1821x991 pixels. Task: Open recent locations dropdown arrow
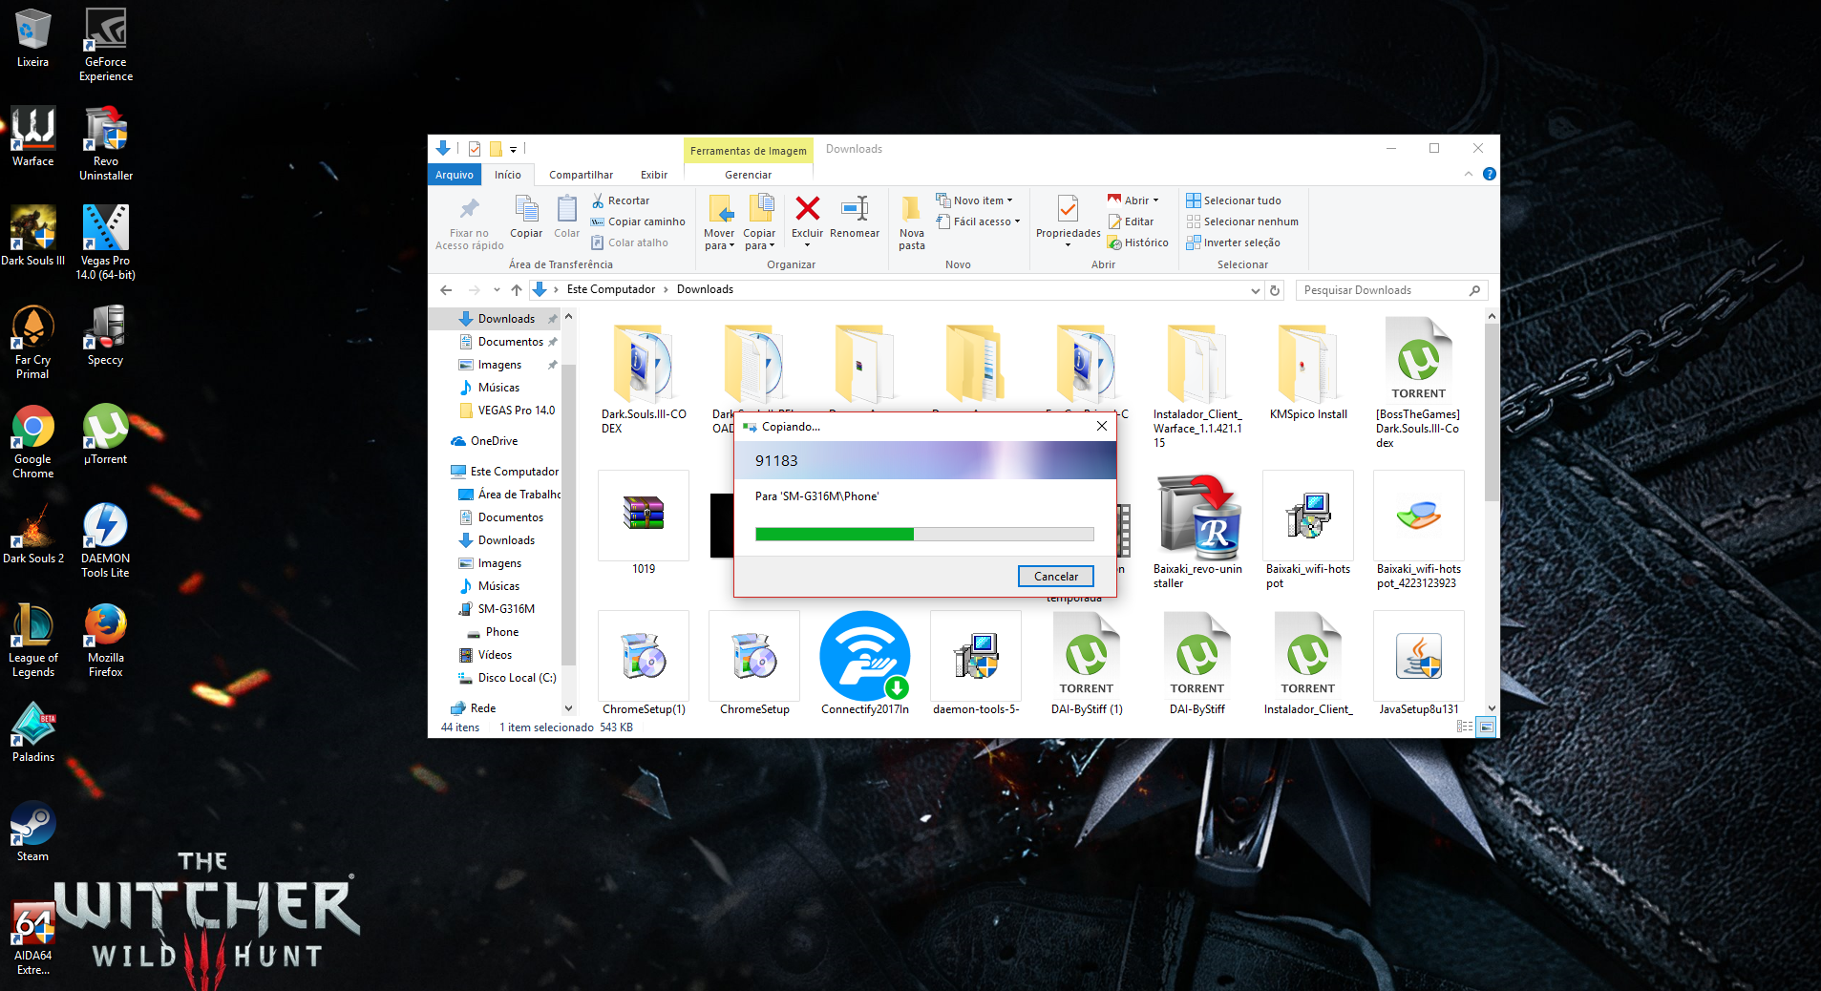(497, 289)
